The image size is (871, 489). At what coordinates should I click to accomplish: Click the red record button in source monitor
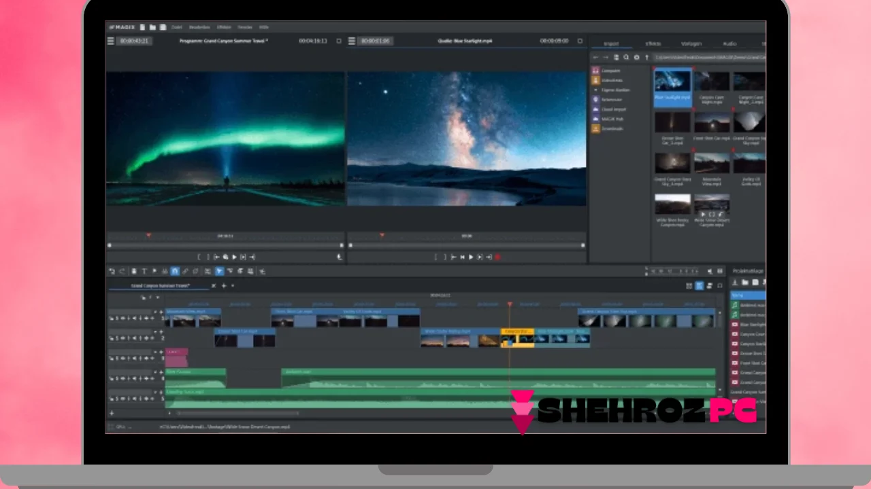(x=497, y=257)
